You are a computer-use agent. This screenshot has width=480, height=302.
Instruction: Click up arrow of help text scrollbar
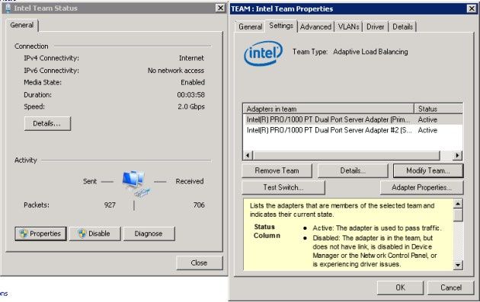tap(458, 204)
